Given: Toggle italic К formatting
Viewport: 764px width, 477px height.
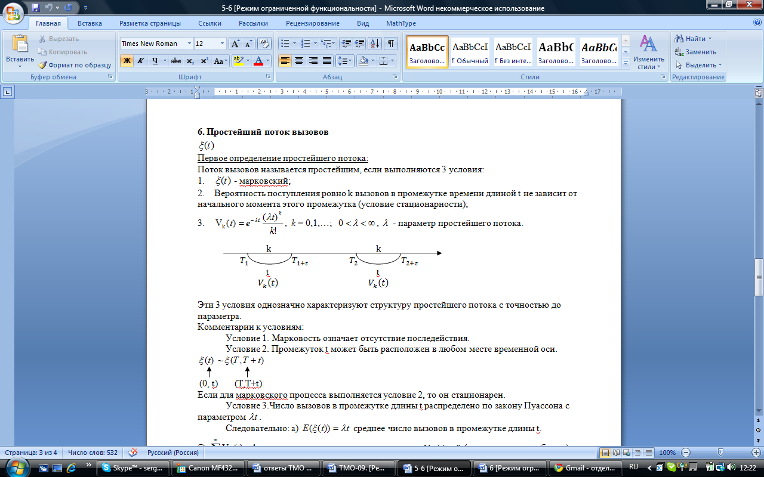Looking at the screenshot, I should pyautogui.click(x=141, y=61).
